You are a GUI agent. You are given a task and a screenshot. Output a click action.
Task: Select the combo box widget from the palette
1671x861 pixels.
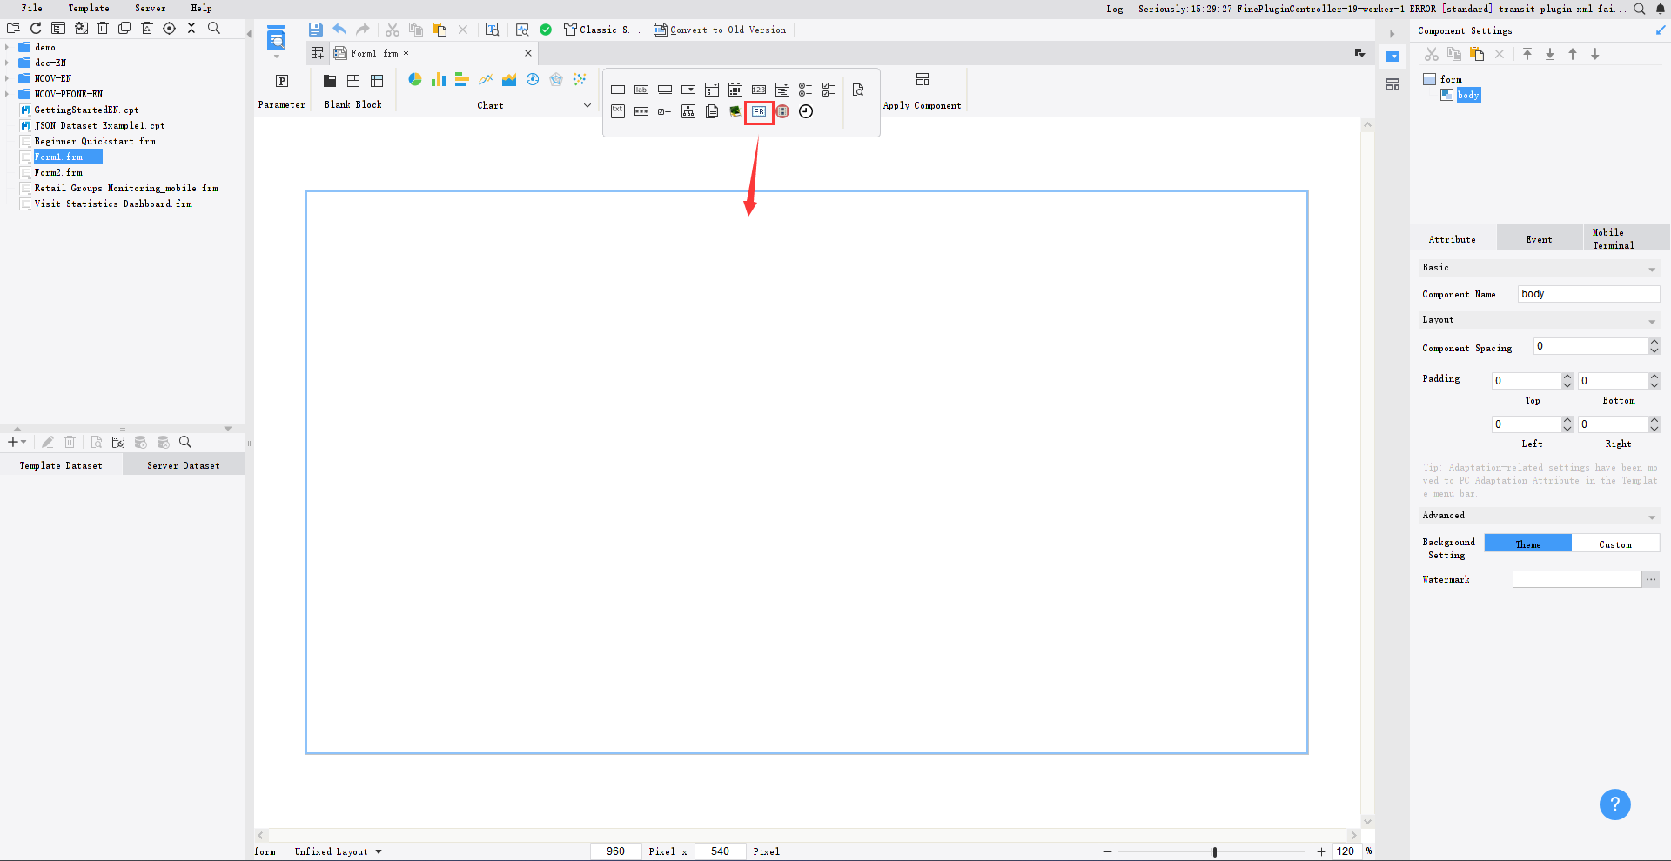click(x=688, y=89)
